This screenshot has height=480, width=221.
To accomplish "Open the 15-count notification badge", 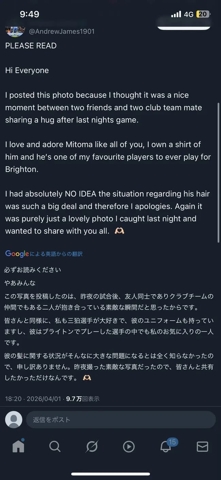I will [x=172, y=442].
